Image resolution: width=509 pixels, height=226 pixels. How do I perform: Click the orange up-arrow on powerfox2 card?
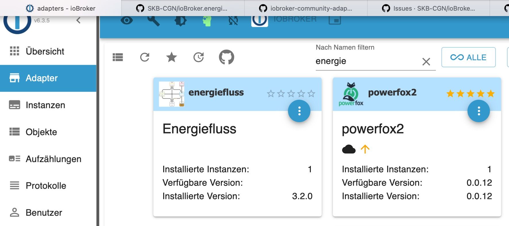(x=365, y=149)
